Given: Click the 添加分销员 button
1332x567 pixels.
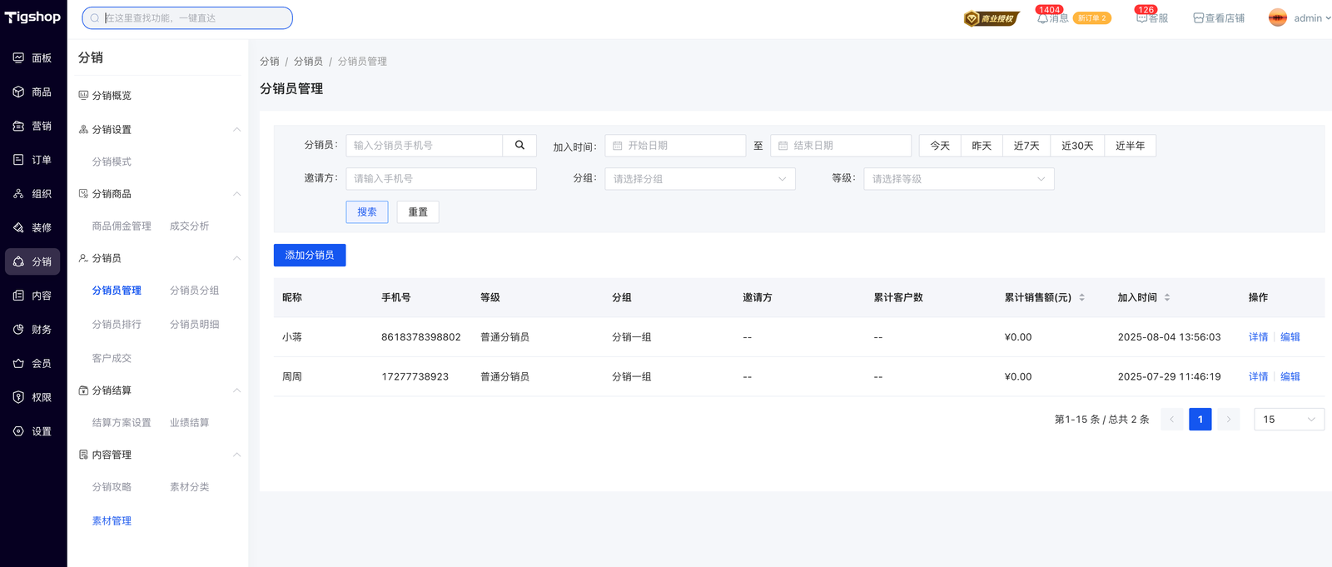Looking at the screenshot, I should pyautogui.click(x=309, y=255).
